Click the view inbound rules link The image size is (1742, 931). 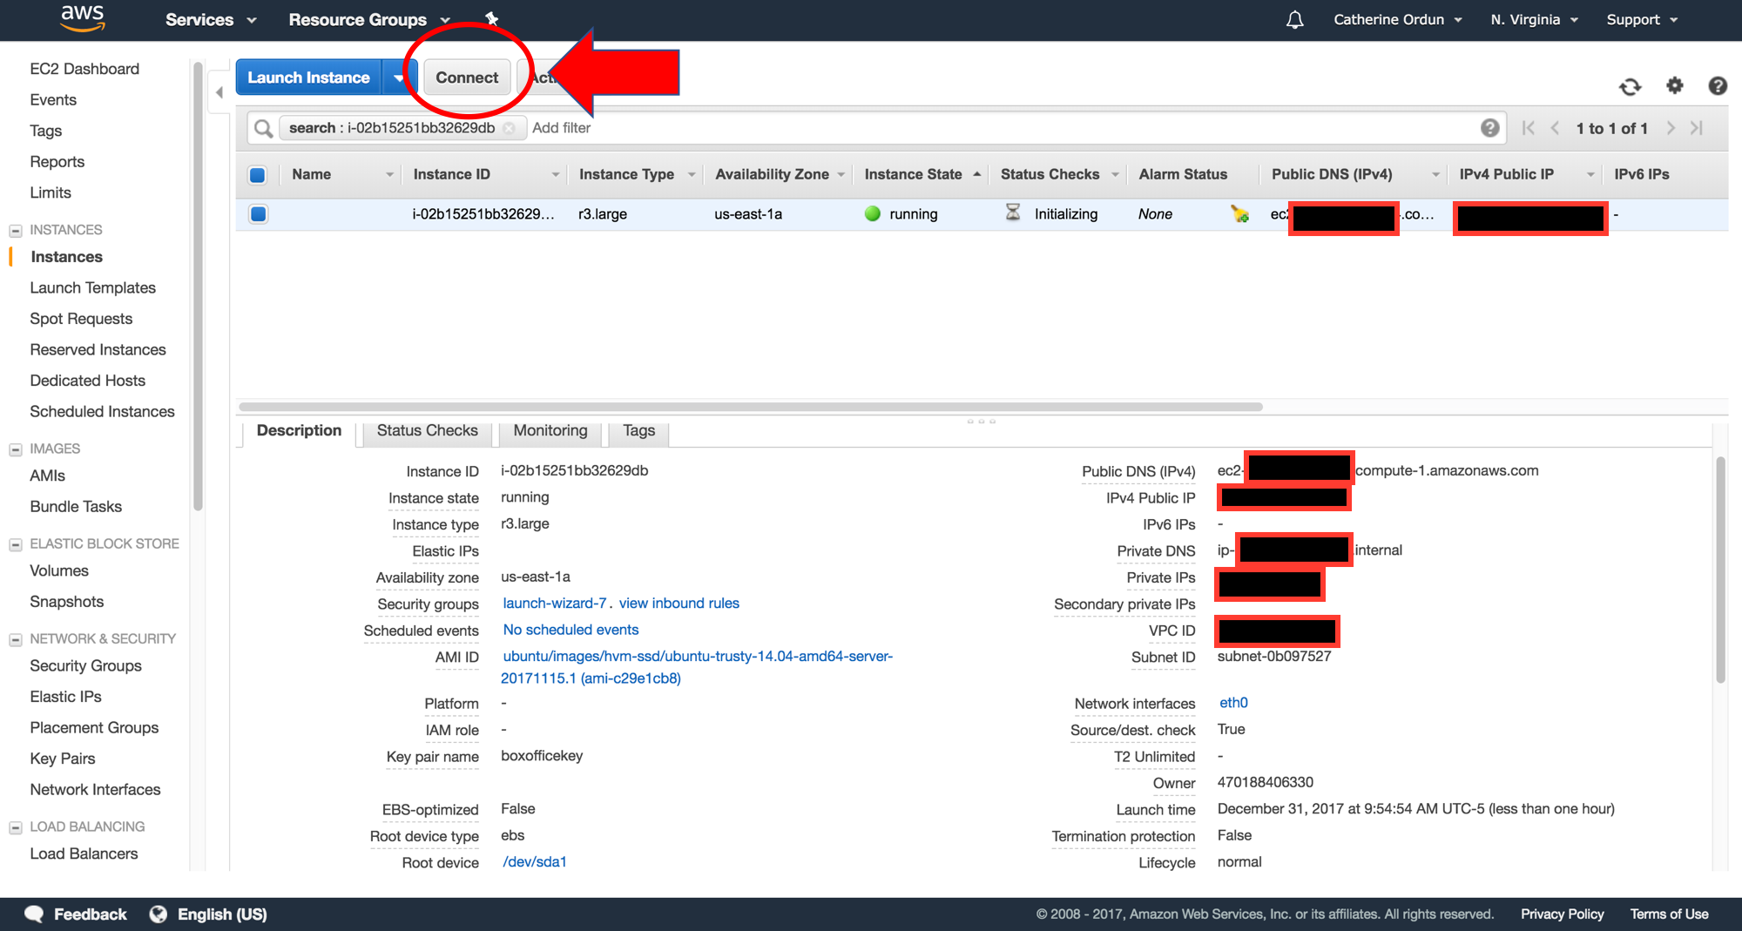(x=679, y=604)
